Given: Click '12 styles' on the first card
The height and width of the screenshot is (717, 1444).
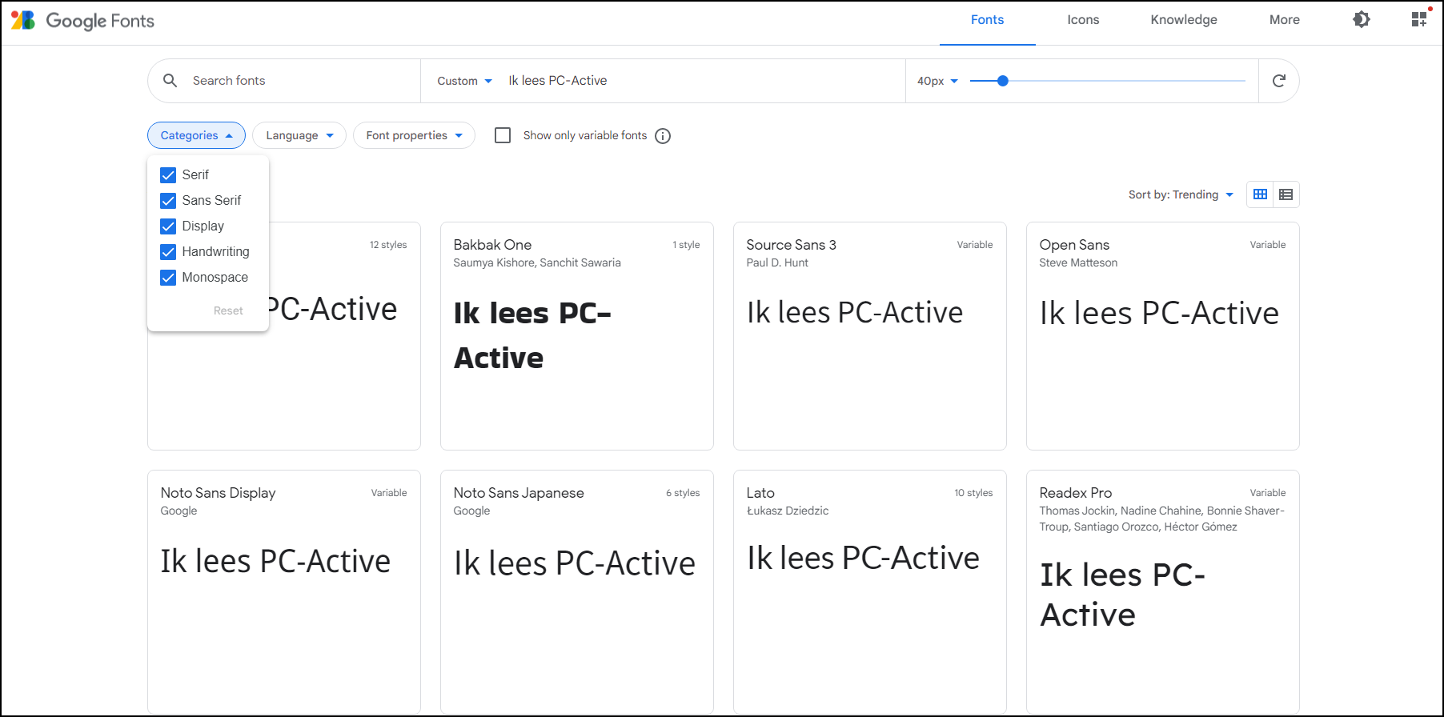Looking at the screenshot, I should (388, 245).
